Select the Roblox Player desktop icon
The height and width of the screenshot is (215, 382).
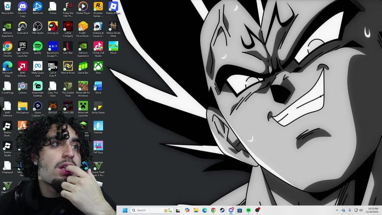pyautogui.click(x=113, y=8)
